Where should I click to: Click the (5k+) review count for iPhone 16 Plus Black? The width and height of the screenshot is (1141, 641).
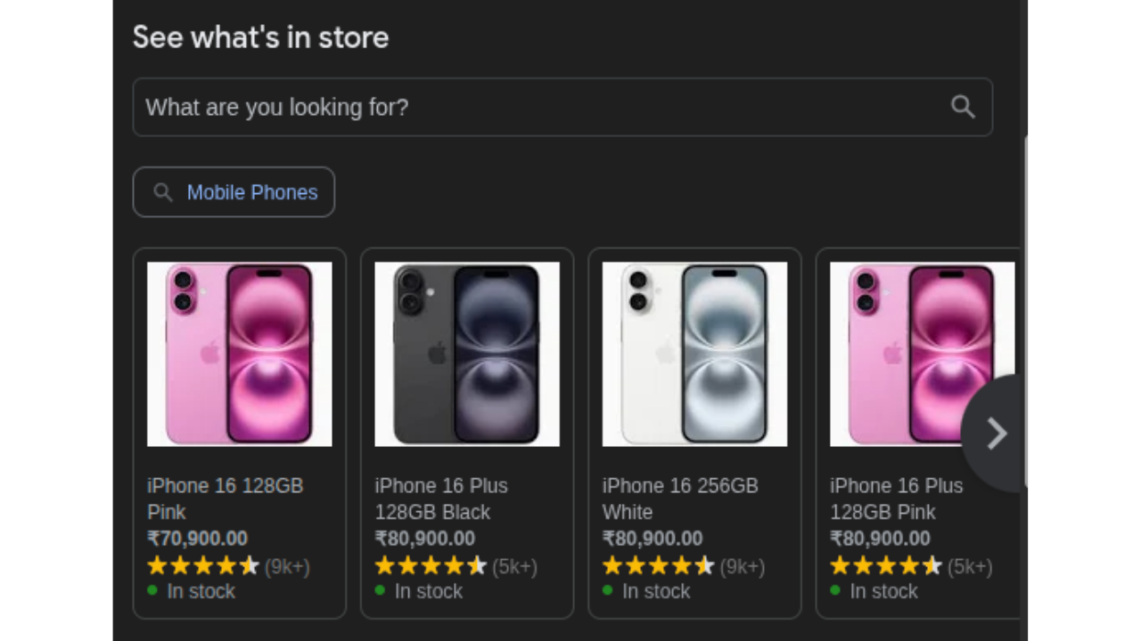514,566
